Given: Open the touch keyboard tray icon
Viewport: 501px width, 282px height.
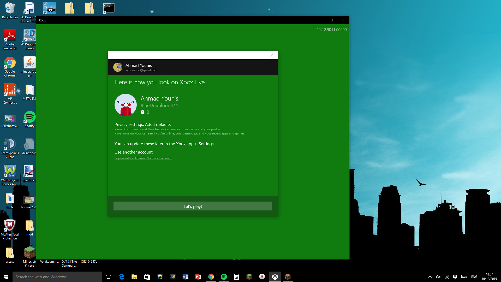Looking at the screenshot, I should (x=464, y=277).
